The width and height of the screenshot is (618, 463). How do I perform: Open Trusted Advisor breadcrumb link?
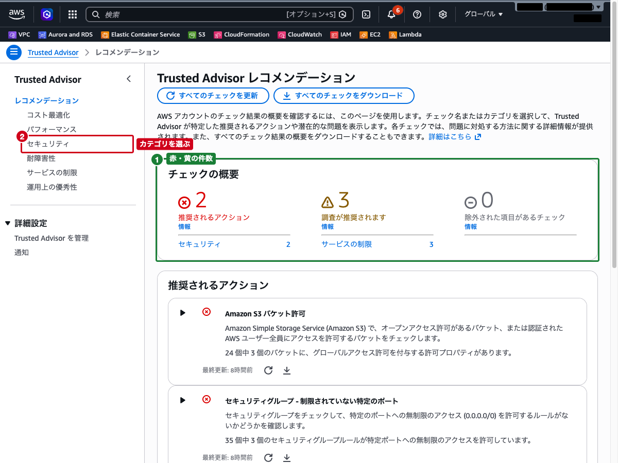[53, 52]
